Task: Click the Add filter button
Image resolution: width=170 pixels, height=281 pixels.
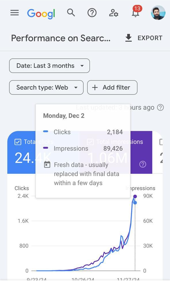Action: tap(112, 88)
